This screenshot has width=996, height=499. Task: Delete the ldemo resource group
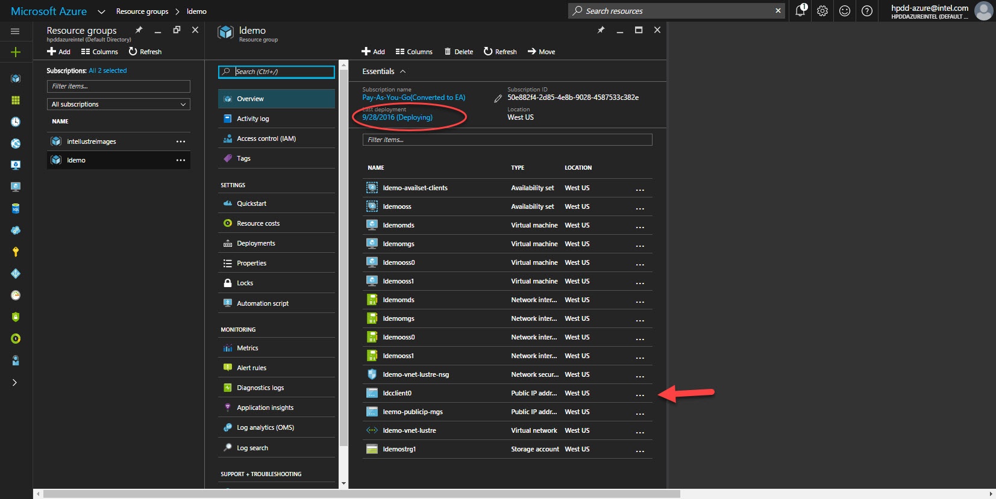(x=459, y=52)
